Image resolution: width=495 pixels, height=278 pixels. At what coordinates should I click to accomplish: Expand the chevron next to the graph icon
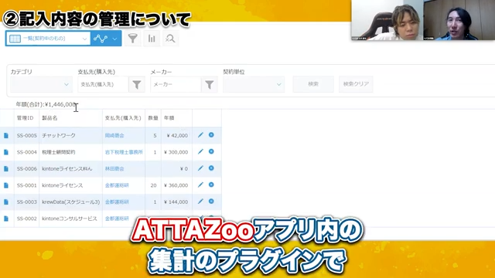click(x=115, y=39)
